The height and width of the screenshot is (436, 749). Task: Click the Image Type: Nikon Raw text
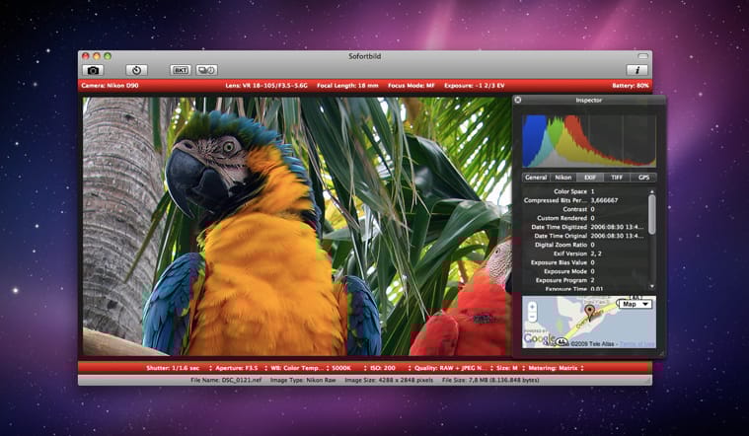[x=303, y=380]
